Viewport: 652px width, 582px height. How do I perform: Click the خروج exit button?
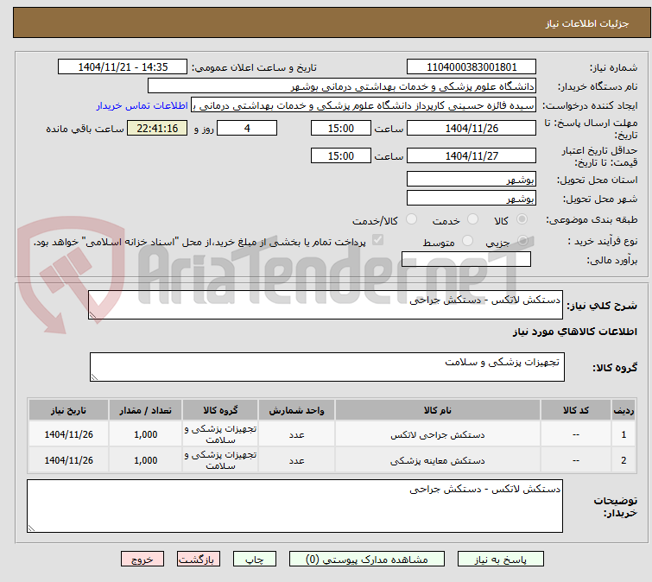[x=142, y=560]
